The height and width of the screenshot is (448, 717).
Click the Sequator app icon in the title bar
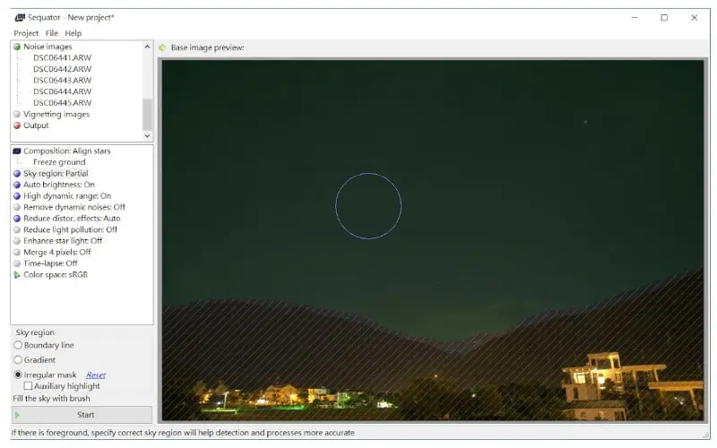pos(20,18)
